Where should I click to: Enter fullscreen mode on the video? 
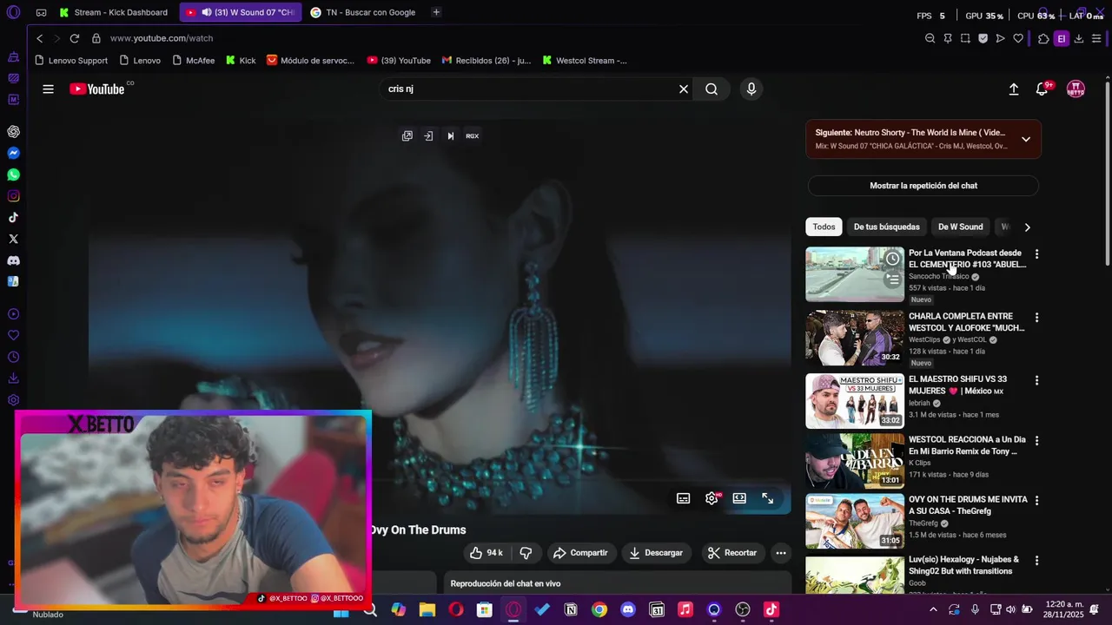(768, 498)
